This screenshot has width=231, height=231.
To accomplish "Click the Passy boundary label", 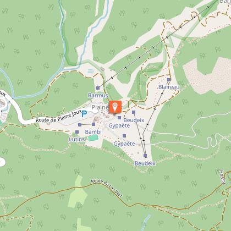I will (222, 177).
